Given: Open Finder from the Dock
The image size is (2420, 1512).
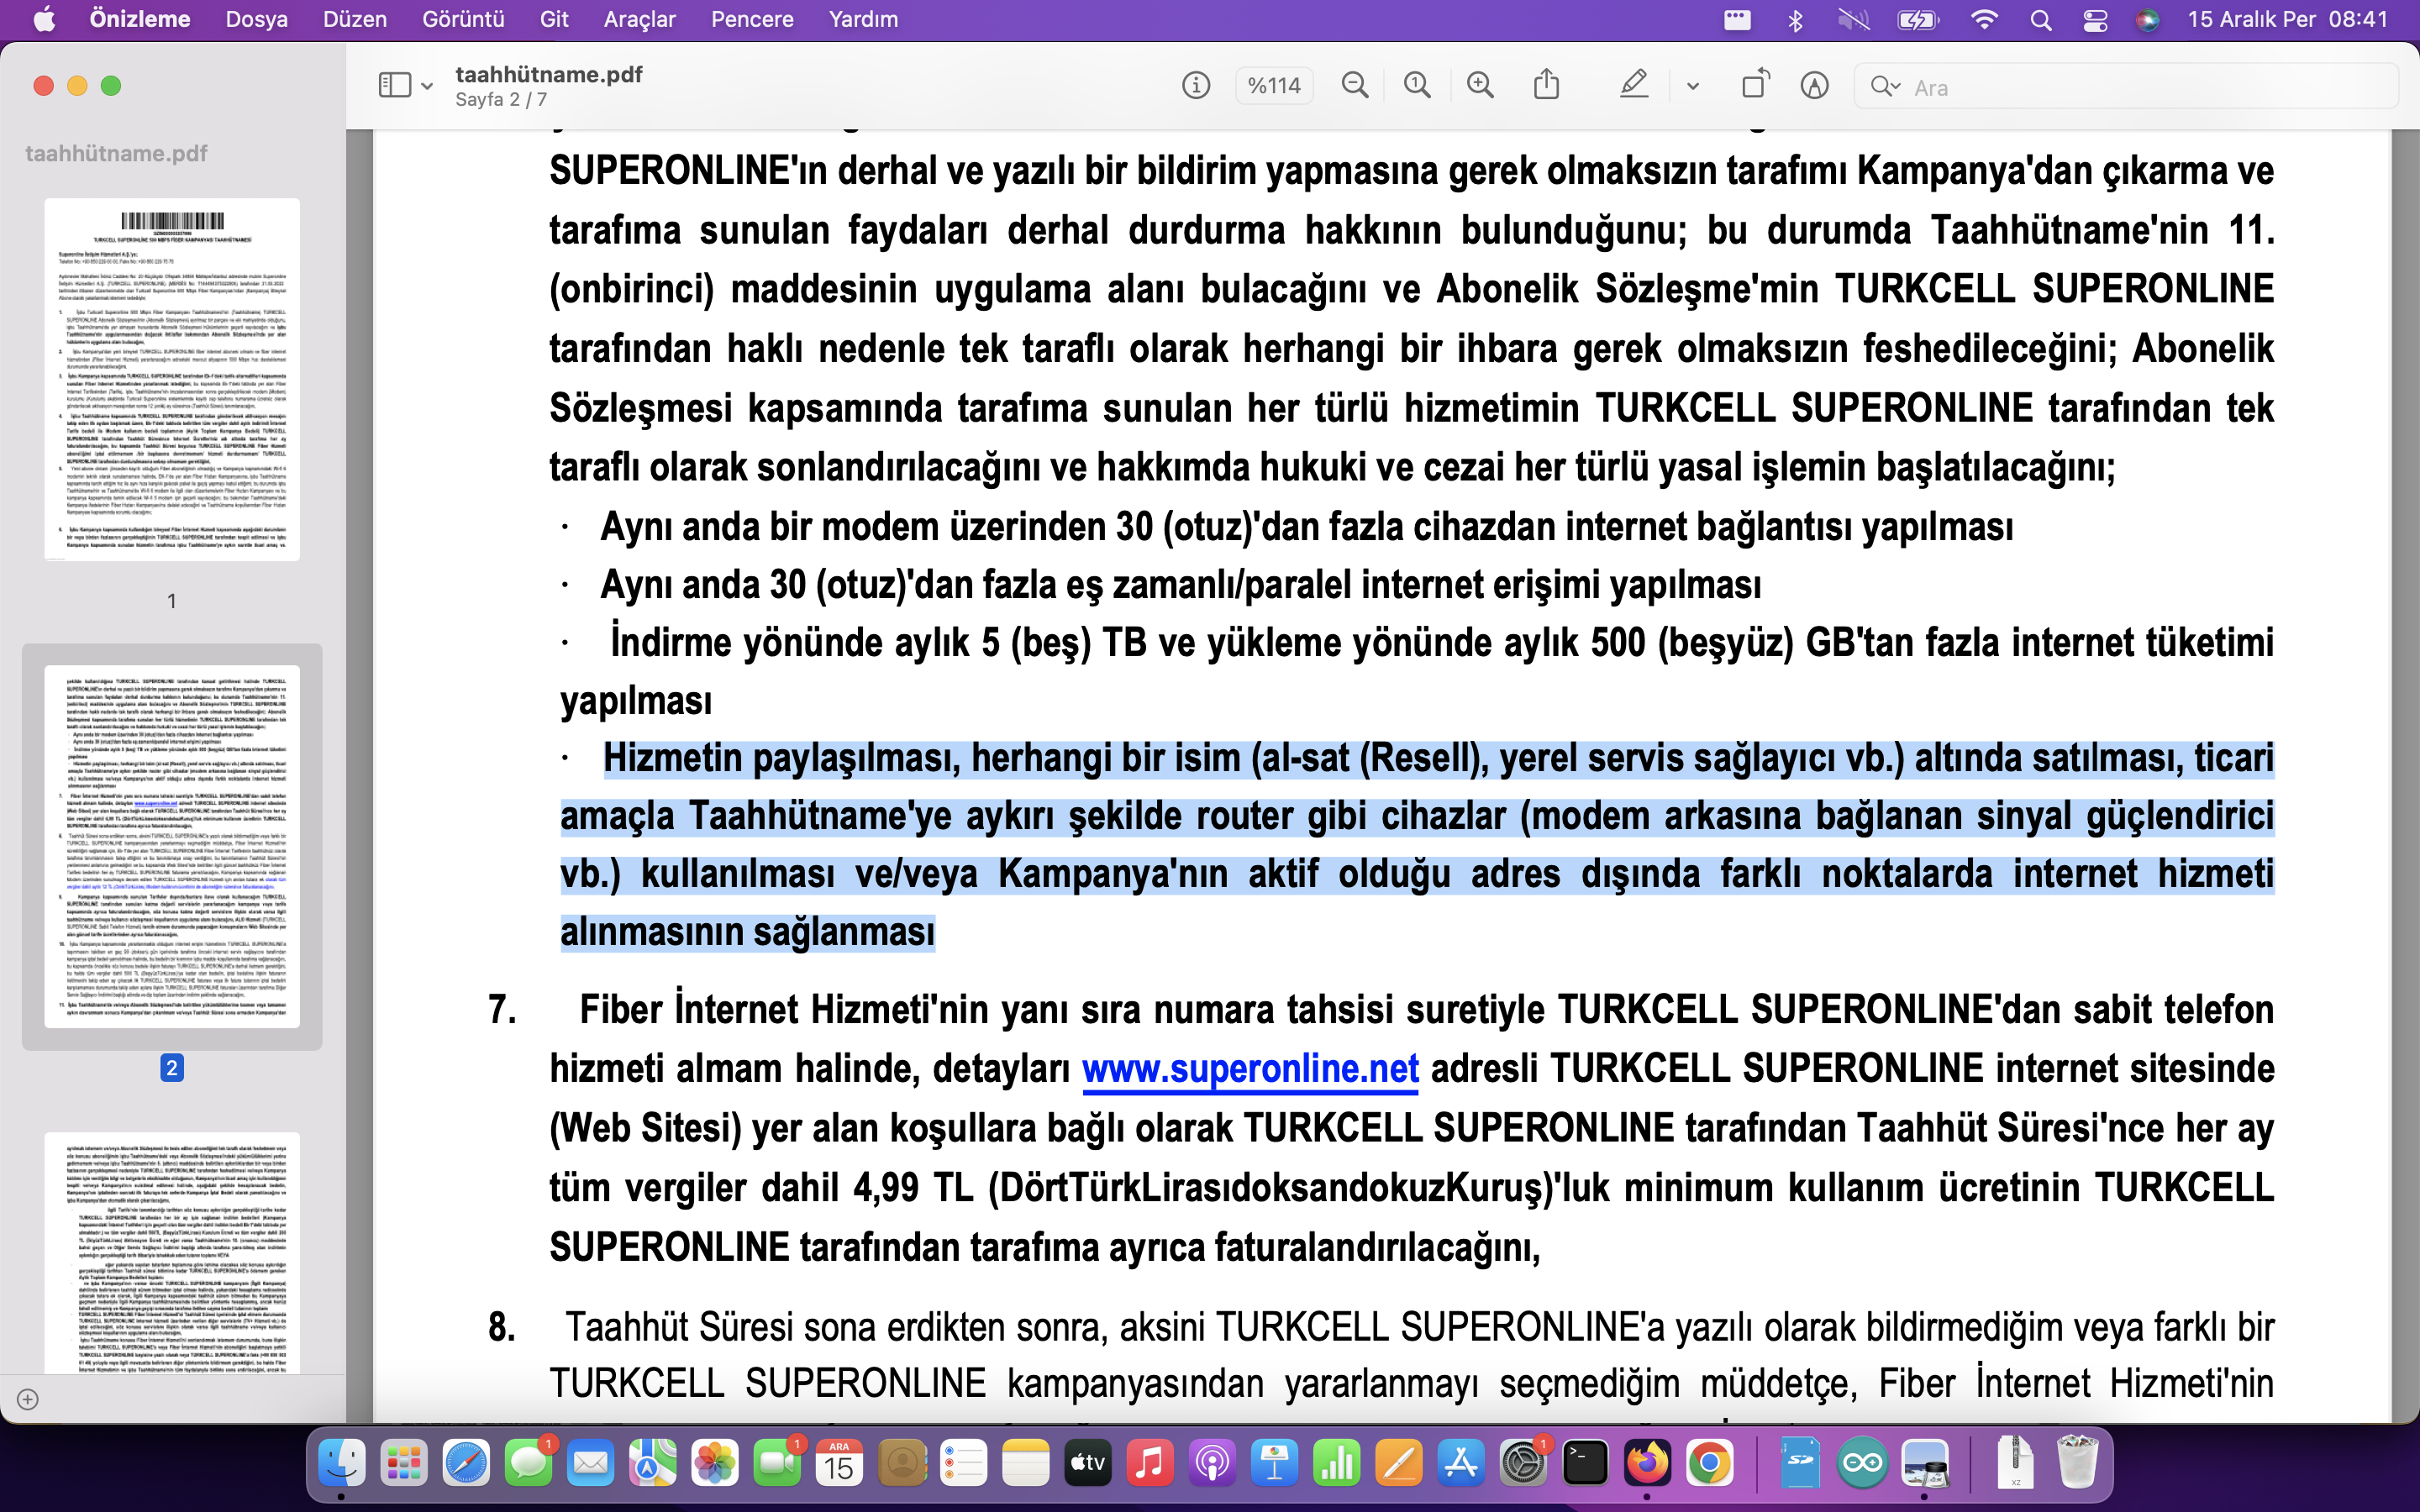Looking at the screenshot, I should (x=342, y=1463).
